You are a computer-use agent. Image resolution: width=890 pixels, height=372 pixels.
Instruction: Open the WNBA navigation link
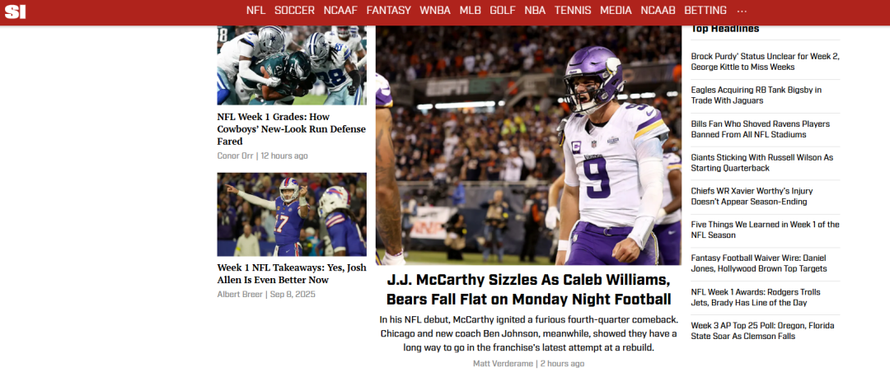(435, 10)
